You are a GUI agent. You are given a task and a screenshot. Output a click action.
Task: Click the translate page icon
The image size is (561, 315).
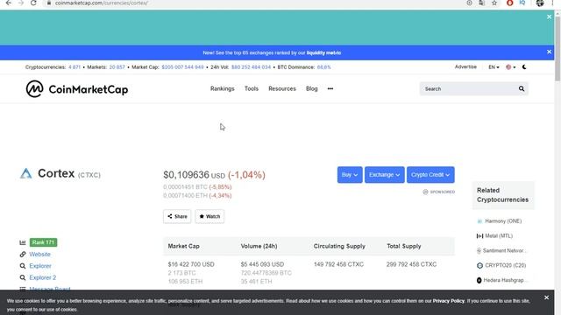click(481, 3)
